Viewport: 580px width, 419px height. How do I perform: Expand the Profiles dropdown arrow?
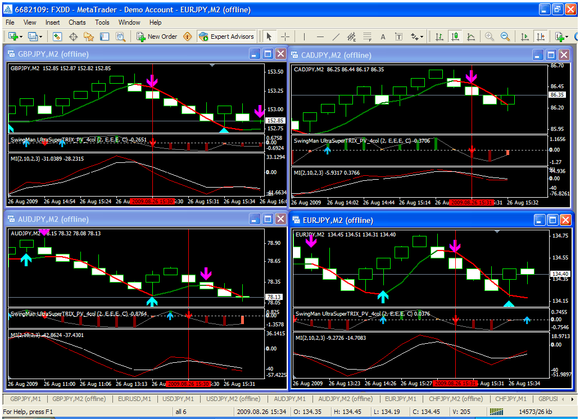(x=40, y=37)
